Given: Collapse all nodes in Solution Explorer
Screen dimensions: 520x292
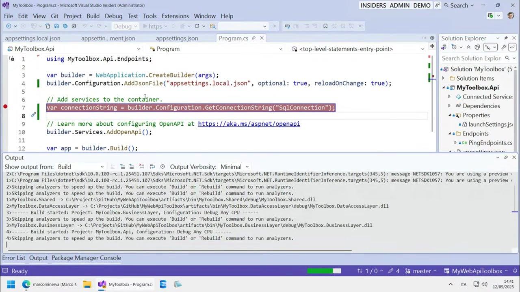Looking at the screenshot, I should point(468,47).
